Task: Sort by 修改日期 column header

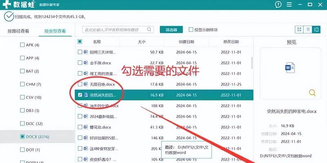Action: coord(231,42)
